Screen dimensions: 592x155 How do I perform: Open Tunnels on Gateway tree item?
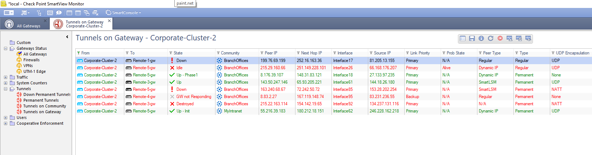pos(39,112)
